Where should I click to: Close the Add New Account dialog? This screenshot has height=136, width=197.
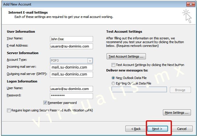pos(191,4)
